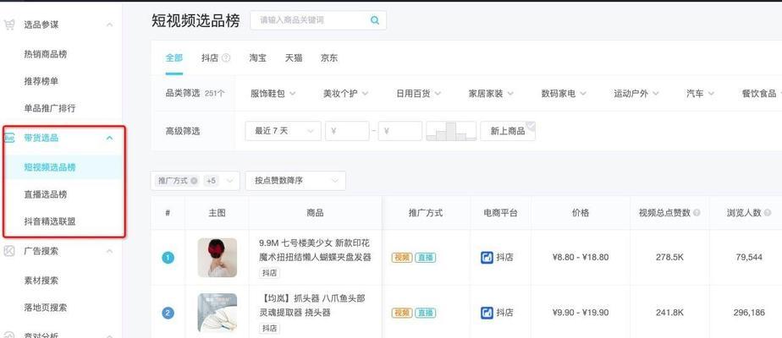Click likes value 278.5K

pos(669,258)
